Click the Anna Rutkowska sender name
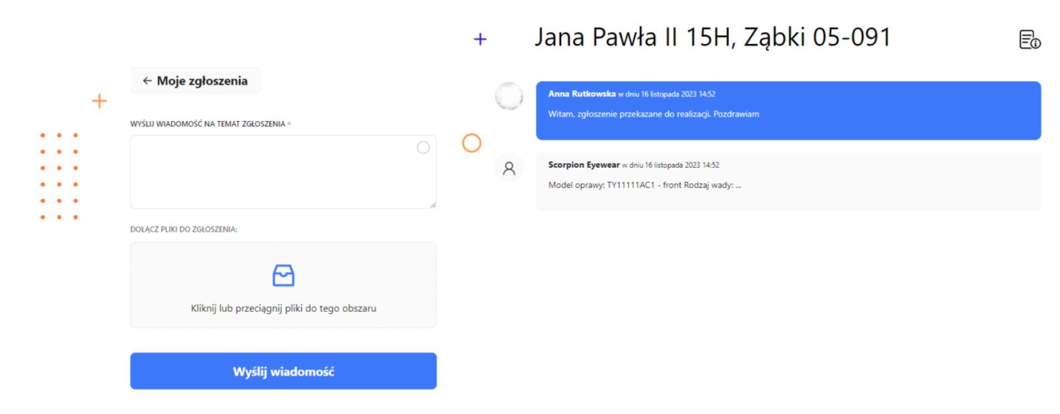Screen dimensions: 1060x414 point(581,94)
